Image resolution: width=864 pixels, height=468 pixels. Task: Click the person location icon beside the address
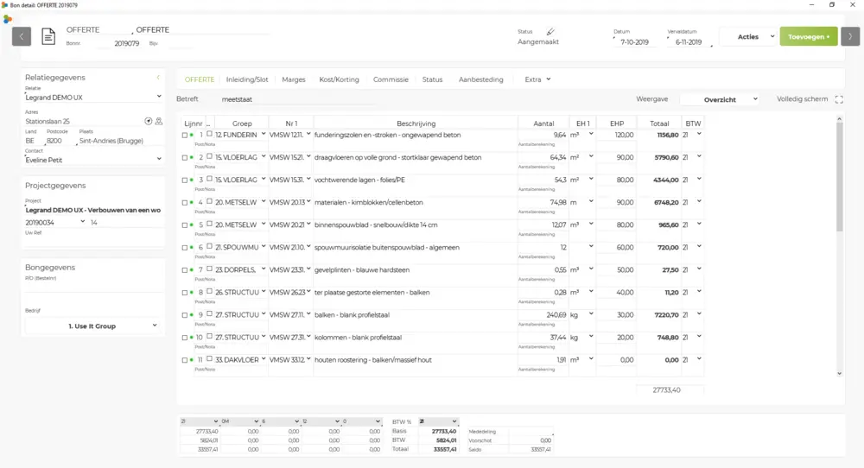click(x=159, y=122)
